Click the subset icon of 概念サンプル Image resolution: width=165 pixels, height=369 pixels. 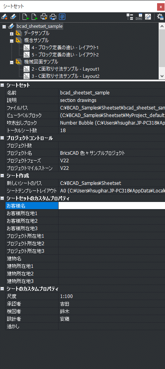pyautogui.click(x=19, y=40)
